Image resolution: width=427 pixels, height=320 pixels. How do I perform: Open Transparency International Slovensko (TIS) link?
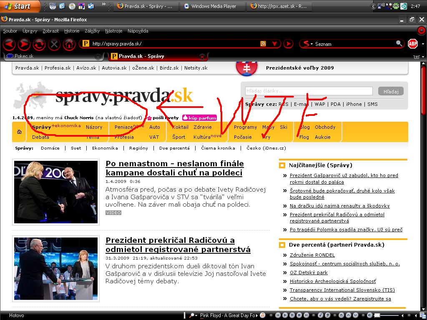tap(342, 290)
